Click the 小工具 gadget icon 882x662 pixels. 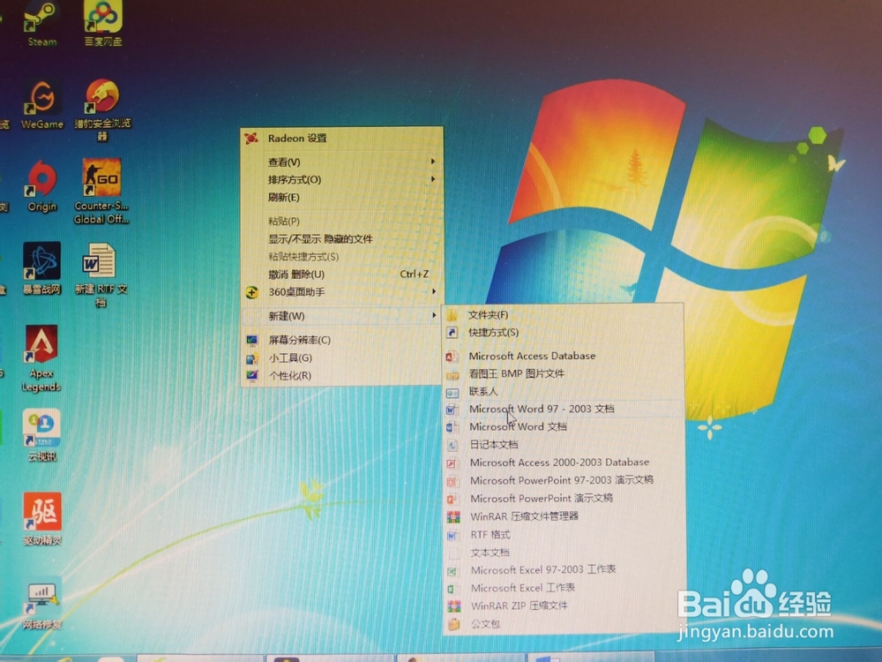[x=252, y=358]
